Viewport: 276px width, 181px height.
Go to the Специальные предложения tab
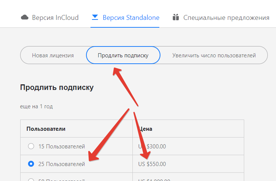226,18
